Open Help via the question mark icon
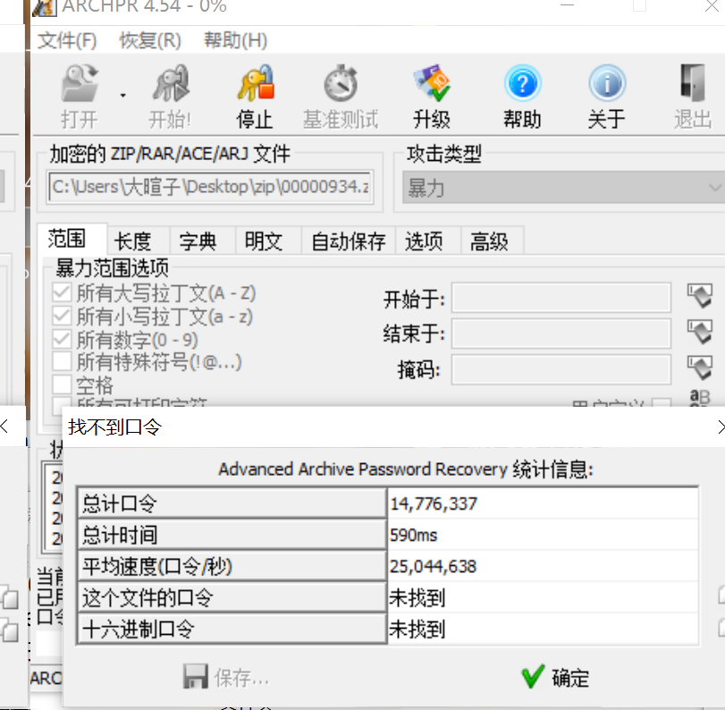This screenshot has width=725, height=710. click(x=522, y=84)
